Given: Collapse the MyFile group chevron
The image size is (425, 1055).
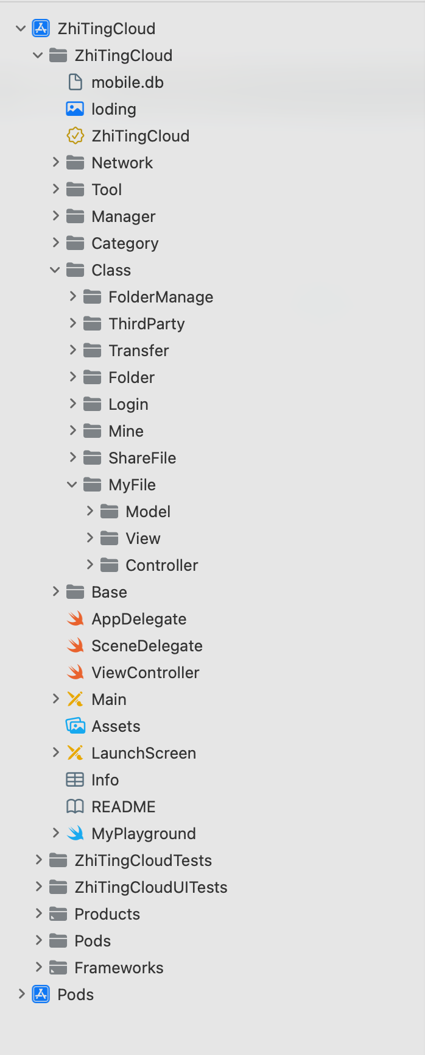Looking at the screenshot, I should (x=72, y=485).
